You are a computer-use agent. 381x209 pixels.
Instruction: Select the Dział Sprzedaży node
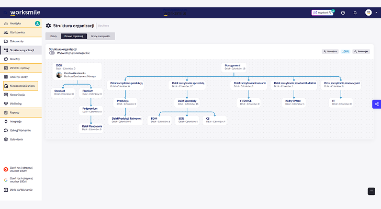click(x=187, y=102)
